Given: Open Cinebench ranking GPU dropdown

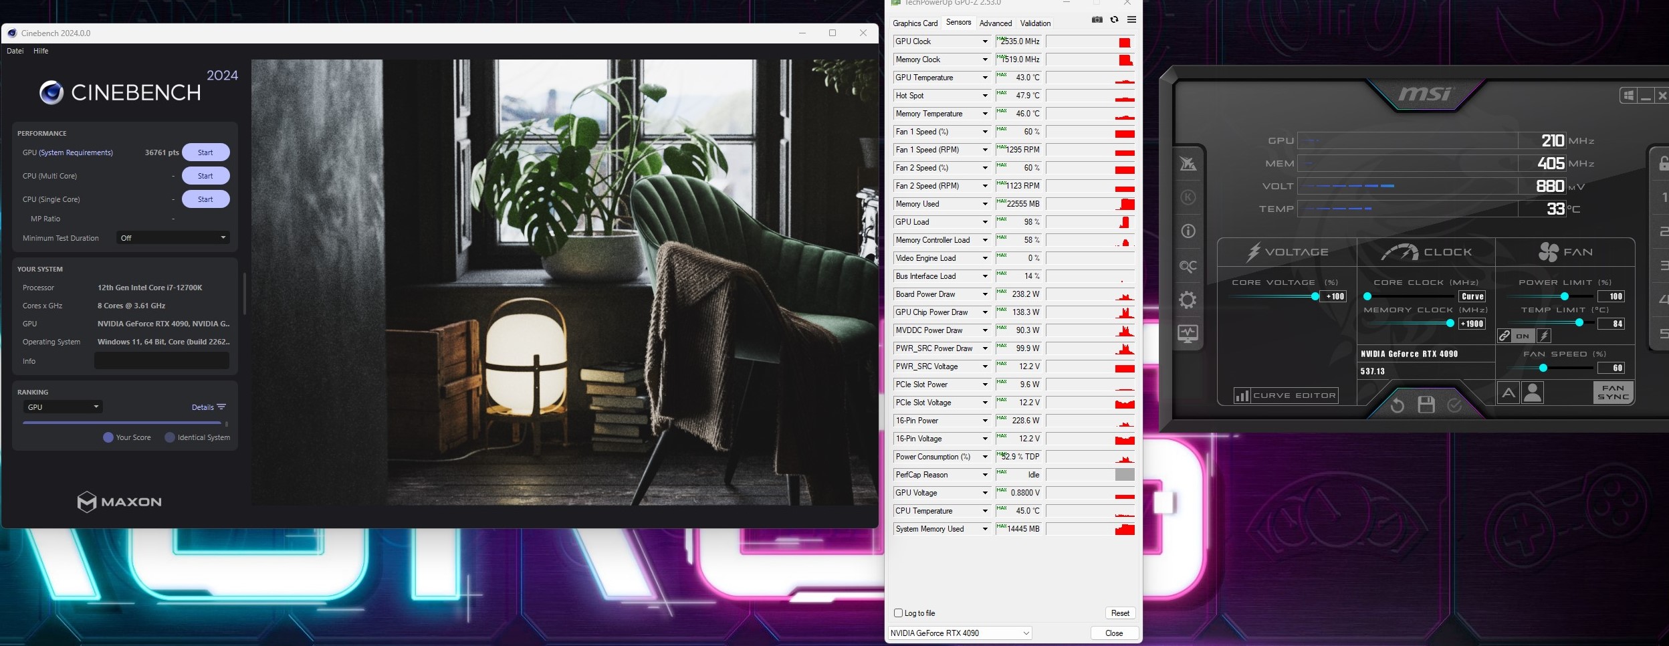Looking at the screenshot, I should coord(63,407).
